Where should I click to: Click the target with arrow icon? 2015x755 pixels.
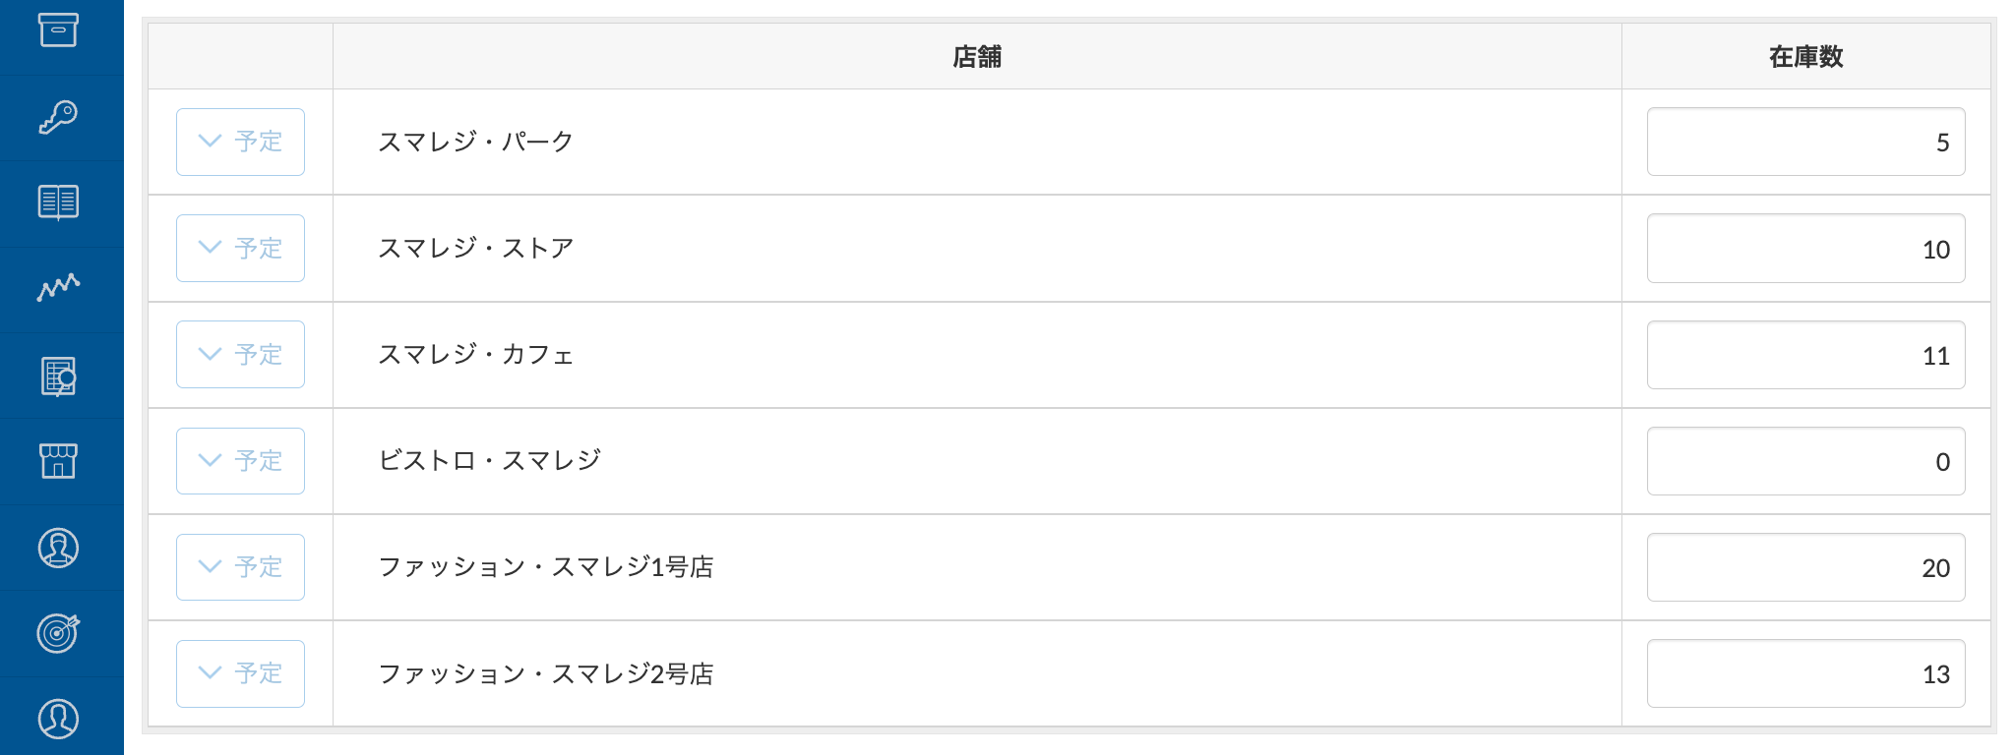point(58,633)
